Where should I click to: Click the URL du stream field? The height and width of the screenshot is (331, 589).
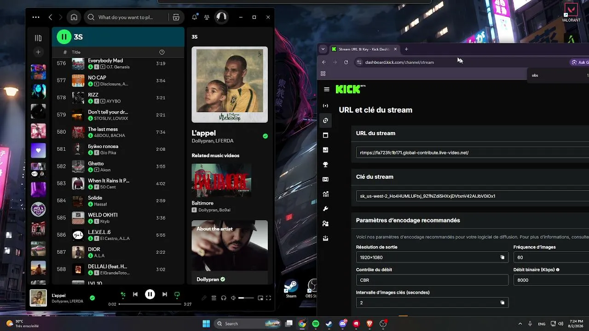pyautogui.click(x=473, y=153)
